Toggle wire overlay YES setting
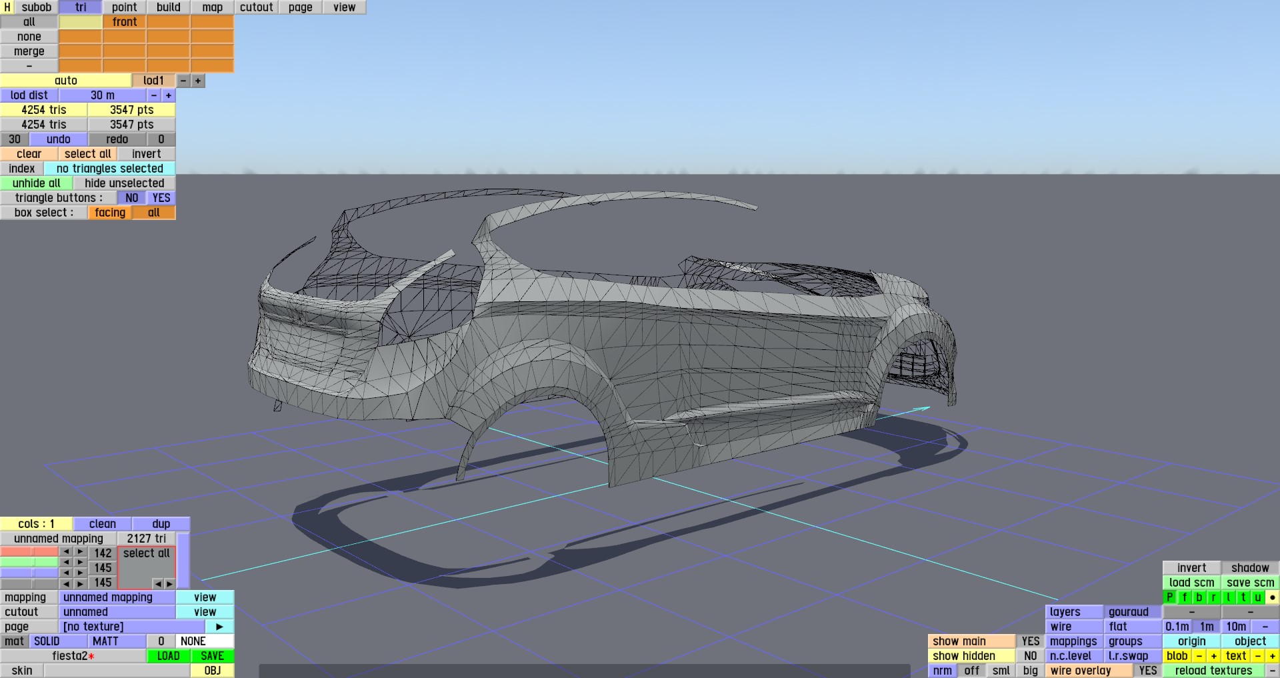 tap(1148, 671)
